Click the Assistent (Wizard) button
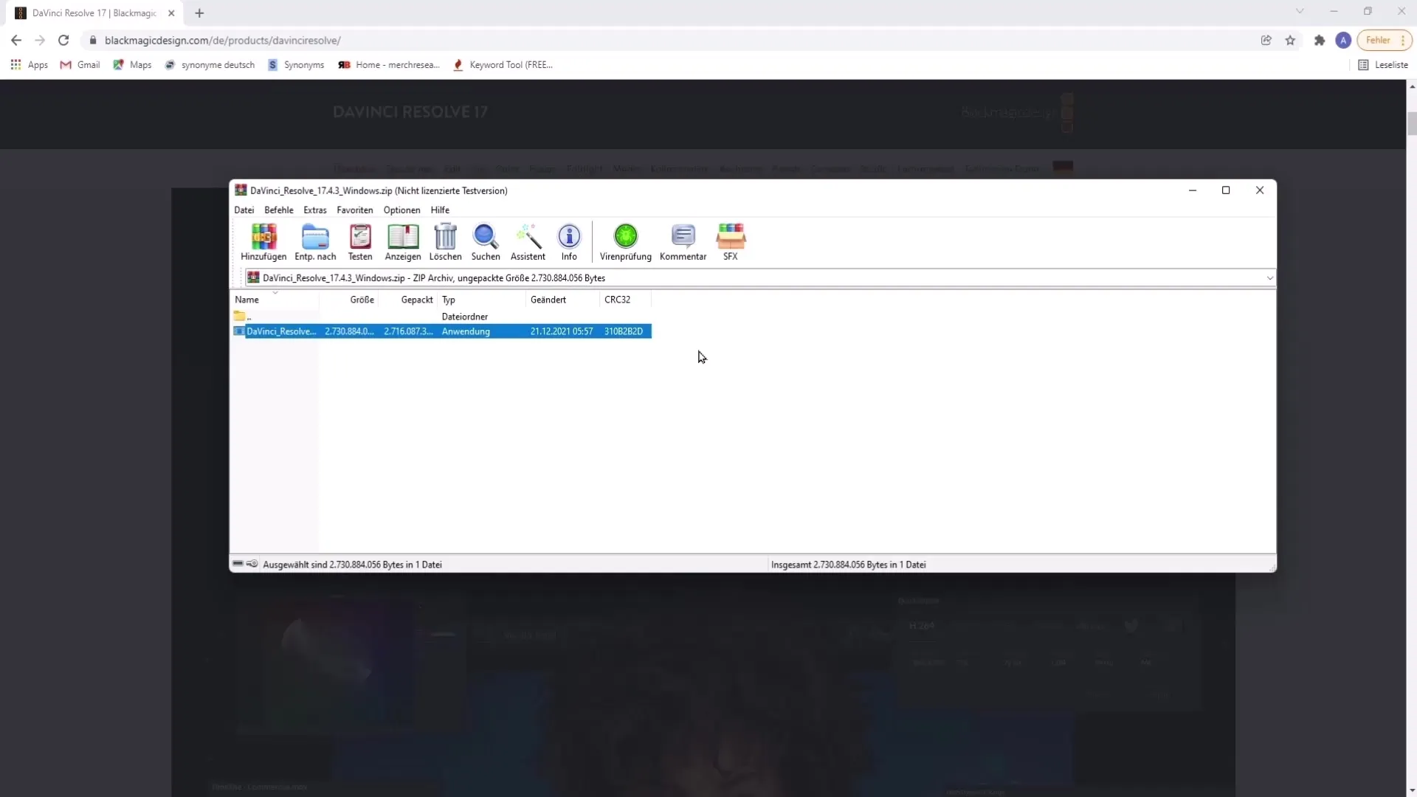 tap(528, 241)
